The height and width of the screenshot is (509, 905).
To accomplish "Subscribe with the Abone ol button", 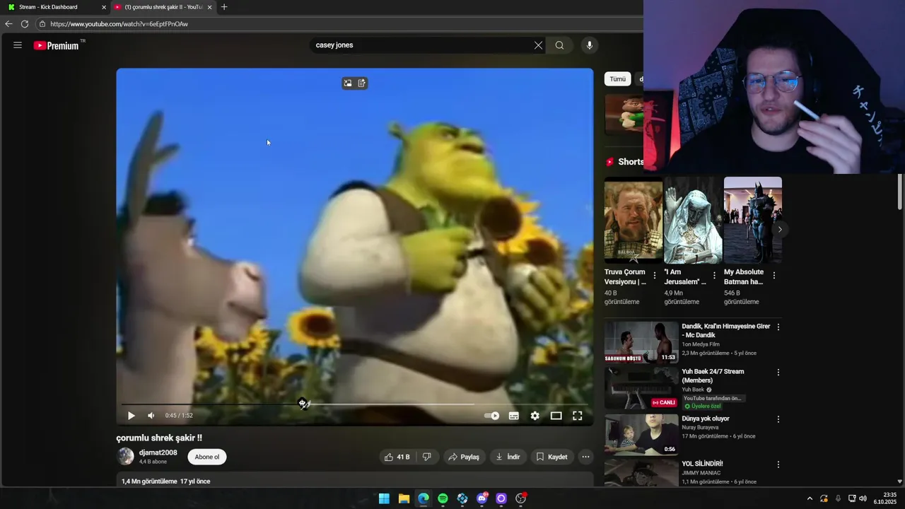I will click(207, 457).
